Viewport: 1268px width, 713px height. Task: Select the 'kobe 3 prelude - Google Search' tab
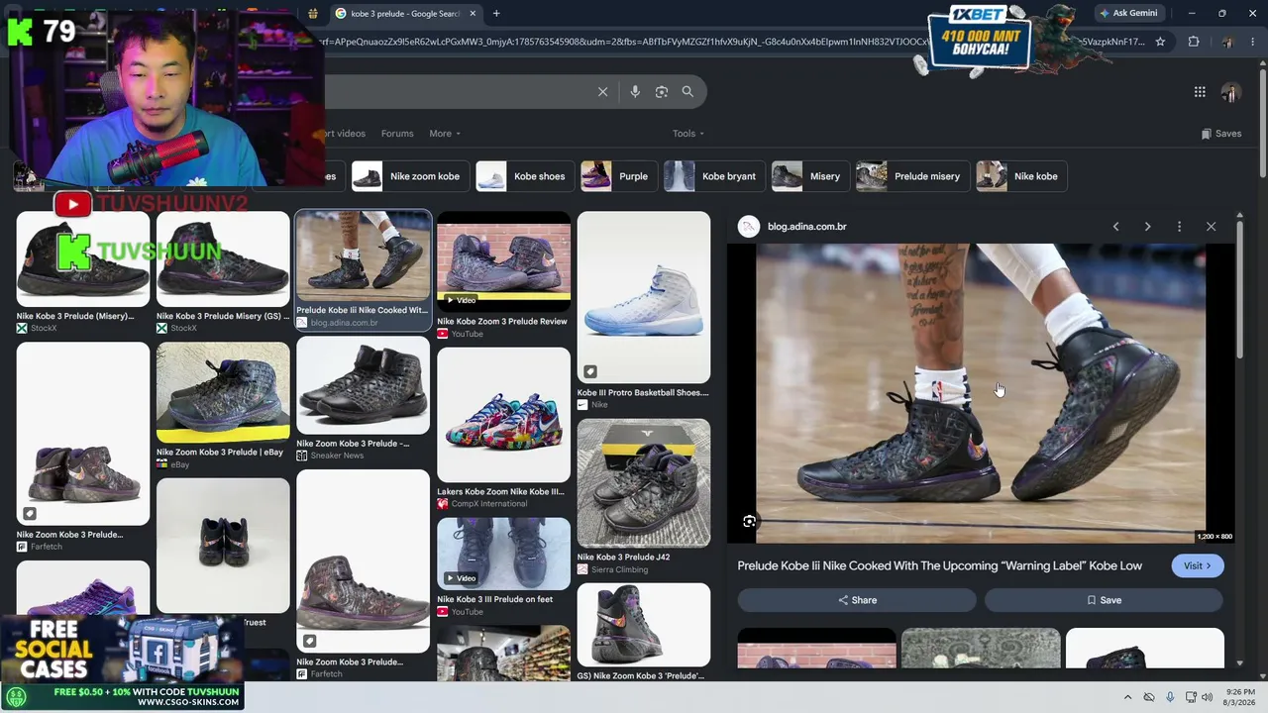pyautogui.click(x=406, y=14)
